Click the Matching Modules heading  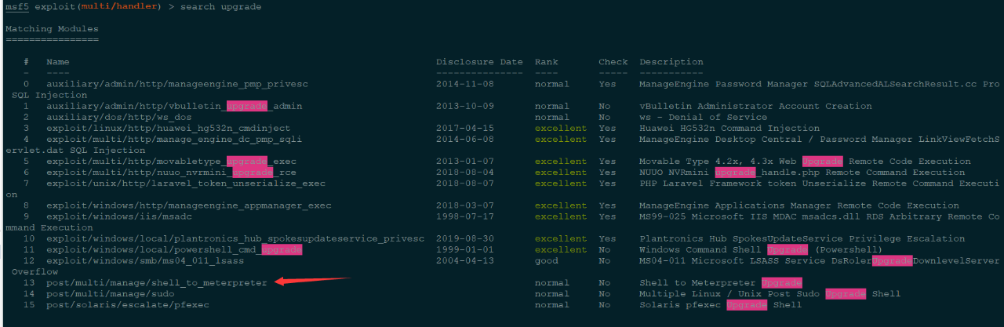click(52, 29)
